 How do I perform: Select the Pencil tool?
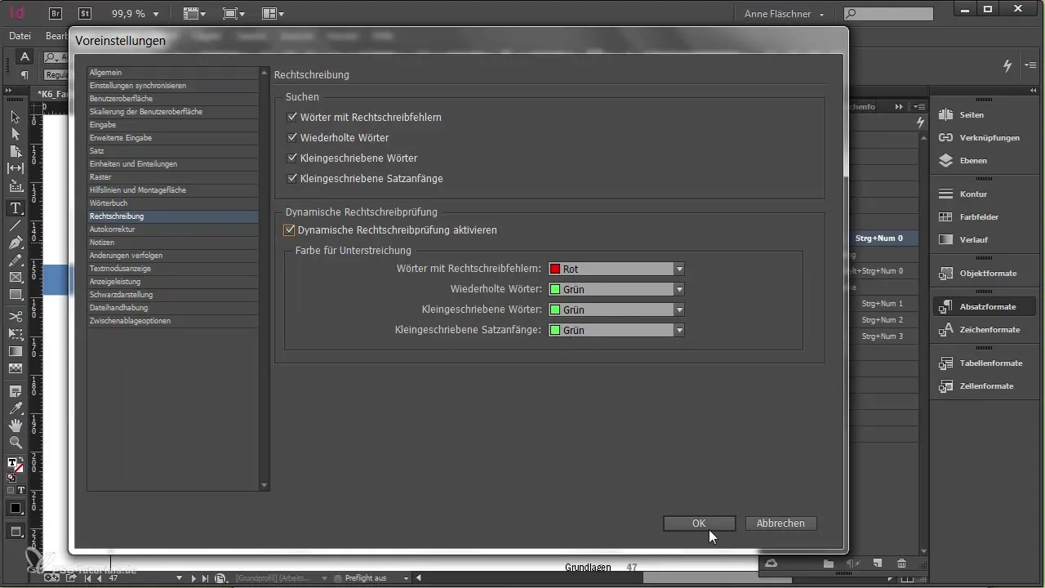click(x=15, y=261)
